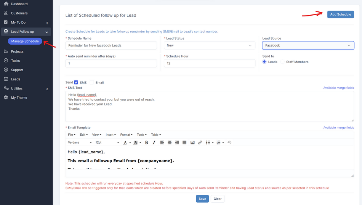Open SMS Text available merge fields link
The width and height of the screenshot is (362, 205).
click(338, 88)
